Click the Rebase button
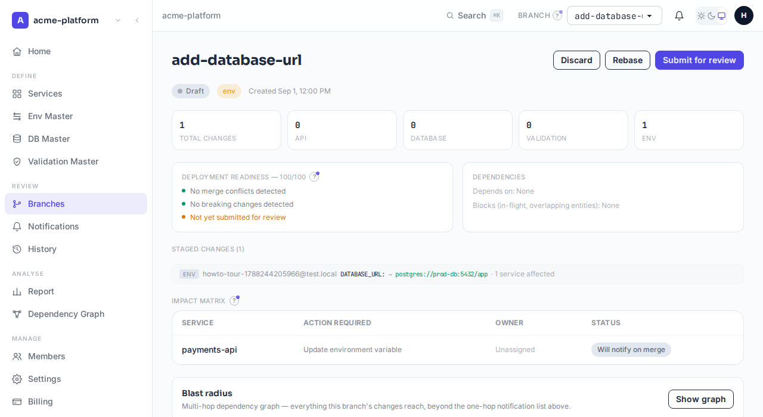763x417 pixels. (628, 60)
